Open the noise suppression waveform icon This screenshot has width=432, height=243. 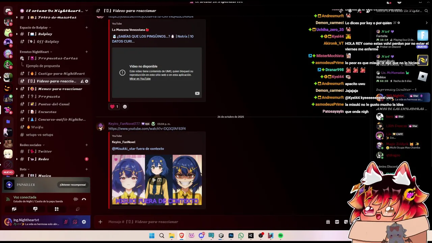coord(76,199)
